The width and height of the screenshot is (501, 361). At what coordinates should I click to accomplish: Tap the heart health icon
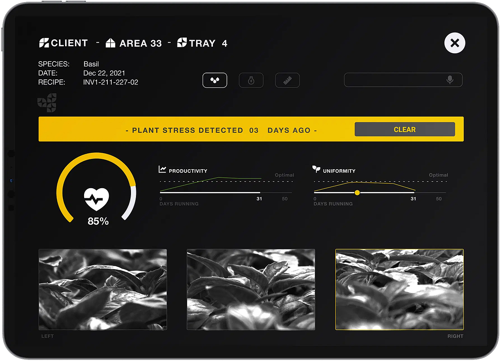96,199
